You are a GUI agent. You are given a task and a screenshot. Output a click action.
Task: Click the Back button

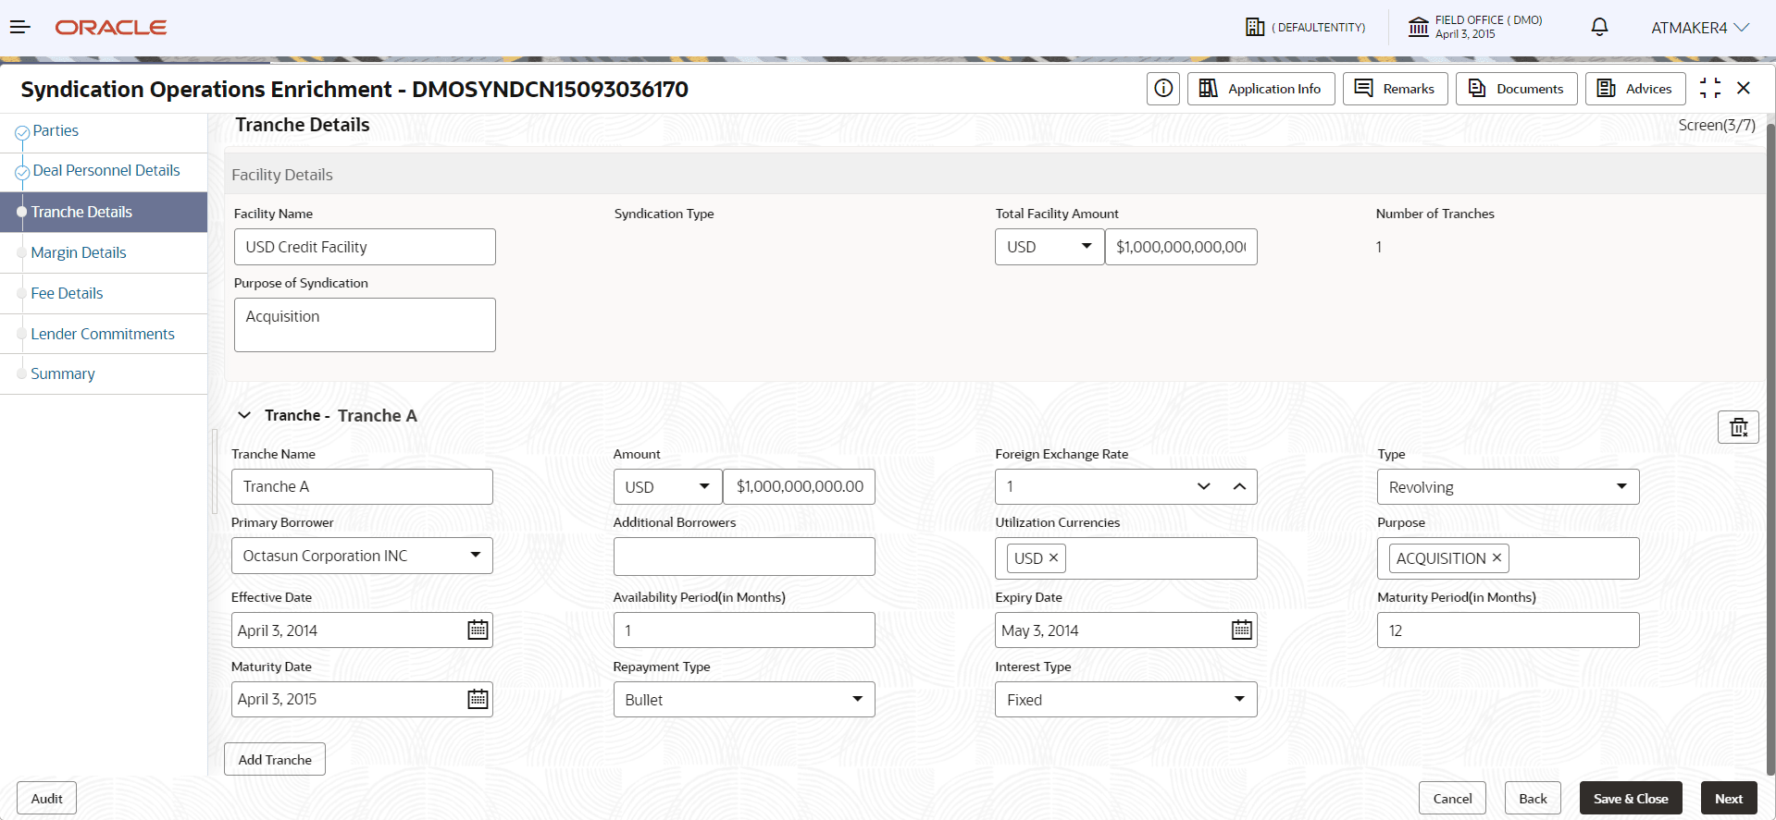tap(1533, 799)
